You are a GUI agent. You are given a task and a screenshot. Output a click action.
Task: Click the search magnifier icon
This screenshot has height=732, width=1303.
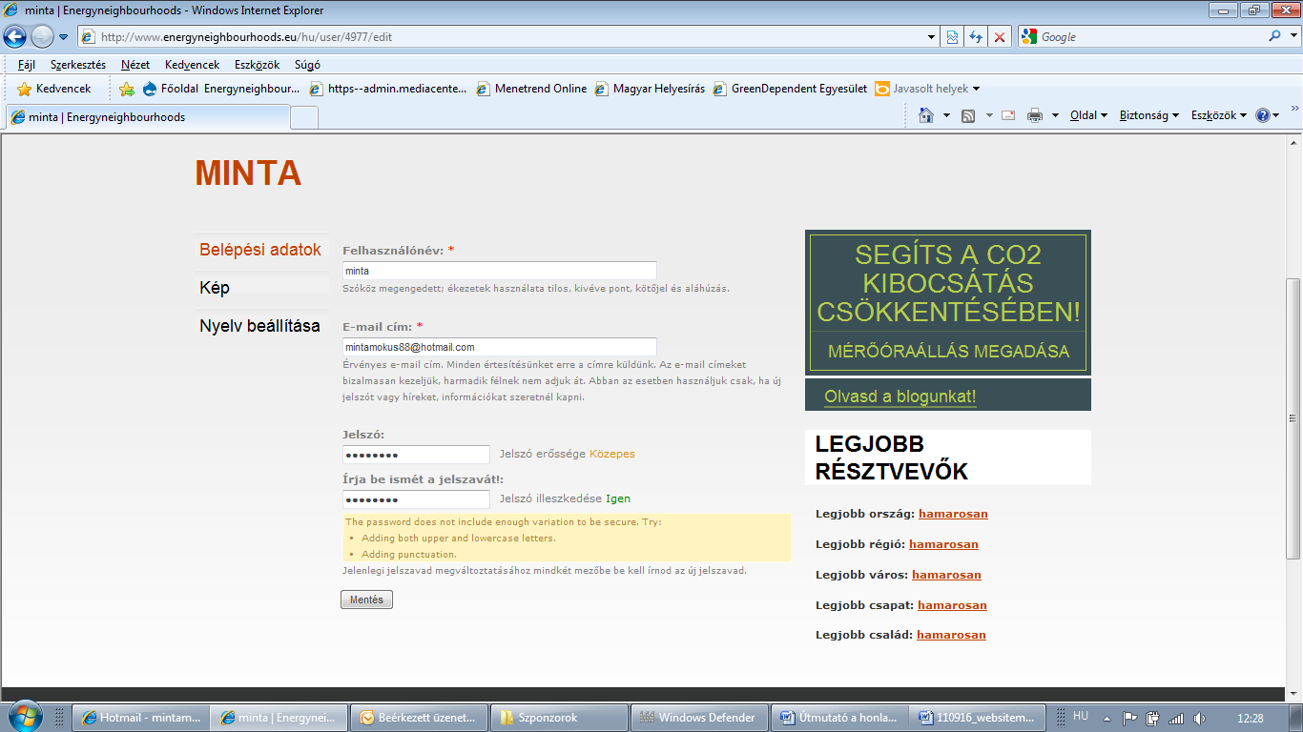point(1274,36)
